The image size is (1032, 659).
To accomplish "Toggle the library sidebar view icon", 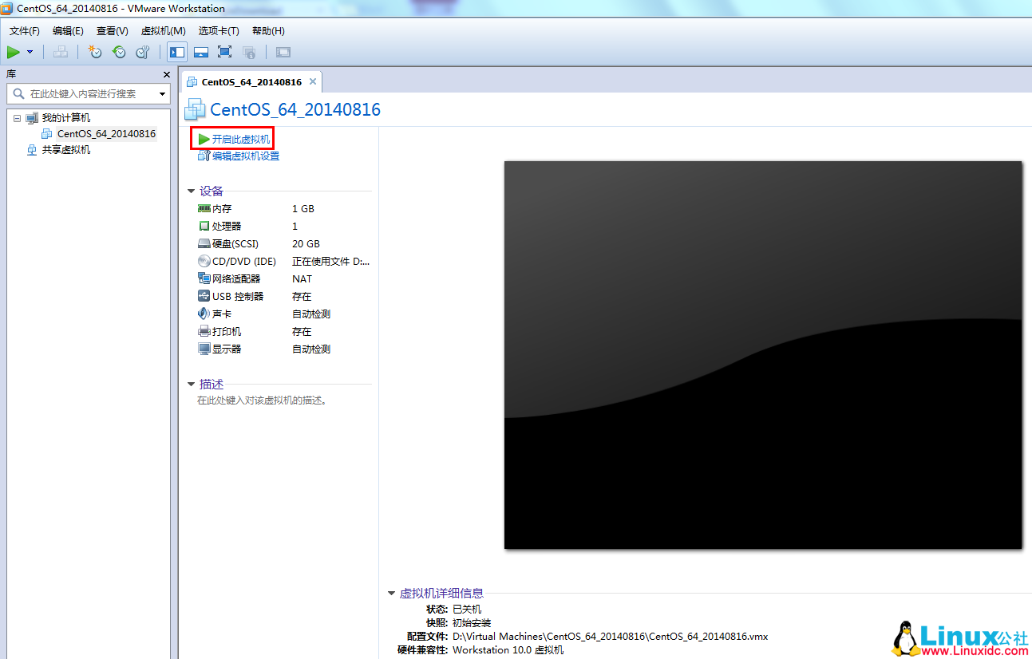I will tap(177, 52).
